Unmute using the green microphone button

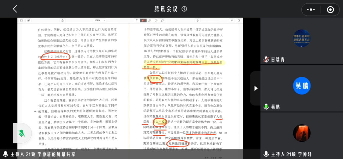[22, 133]
